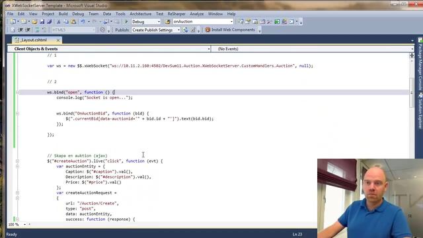The height and width of the screenshot is (238, 423).
Task: Click the Cut scissors icon
Action: coord(59,22)
